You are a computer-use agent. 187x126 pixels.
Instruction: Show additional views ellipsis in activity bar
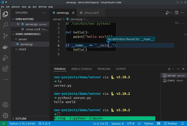tap(5, 79)
